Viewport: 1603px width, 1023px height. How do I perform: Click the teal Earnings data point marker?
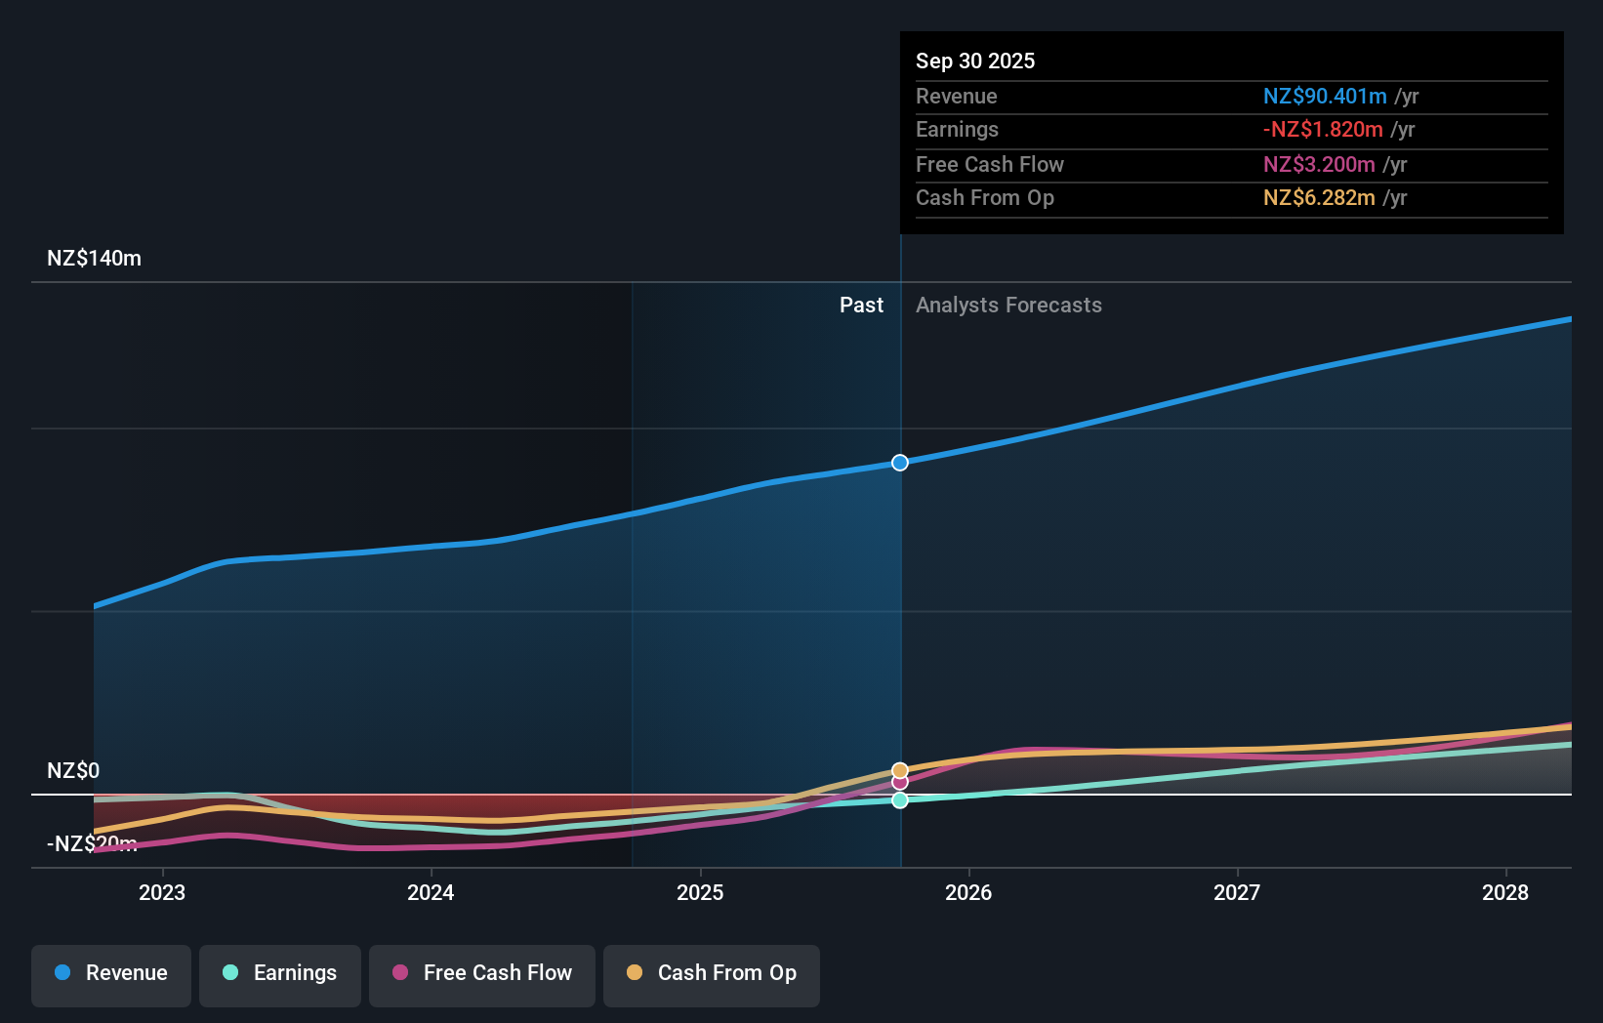899,800
